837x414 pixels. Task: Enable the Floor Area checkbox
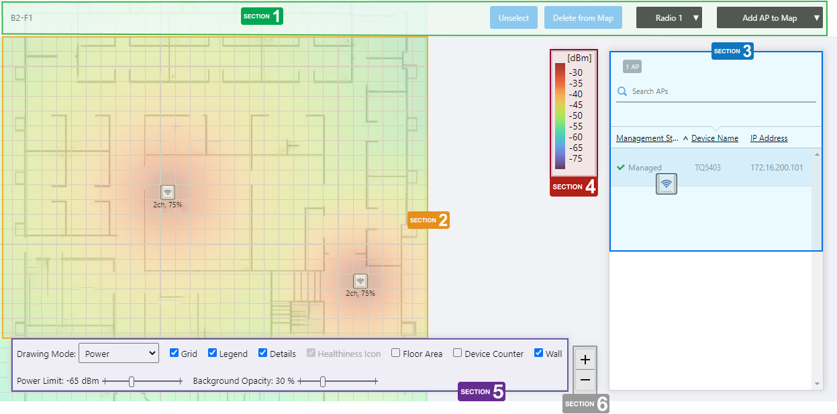click(x=396, y=353)
